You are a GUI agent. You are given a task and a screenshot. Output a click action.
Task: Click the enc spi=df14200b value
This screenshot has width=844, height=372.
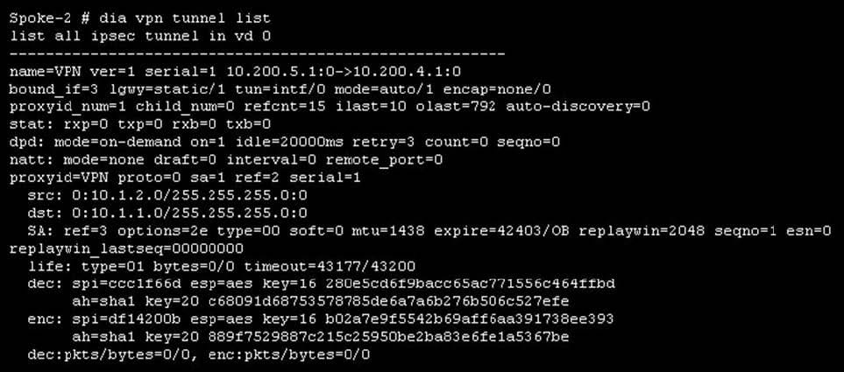(x=126, y=319)
